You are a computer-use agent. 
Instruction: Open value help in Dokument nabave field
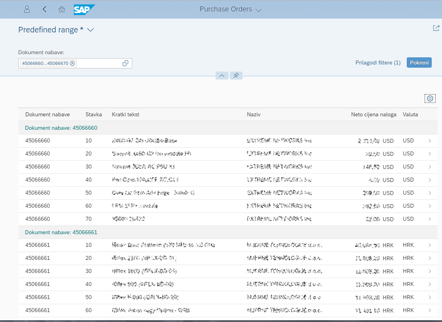point(125,63)
